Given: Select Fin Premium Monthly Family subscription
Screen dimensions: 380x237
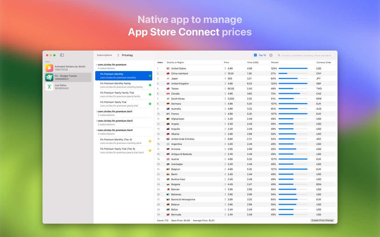Looking at the screenshot, I should point(124,85).
